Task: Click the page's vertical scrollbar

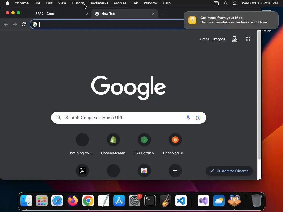Action: coord(259,96)
